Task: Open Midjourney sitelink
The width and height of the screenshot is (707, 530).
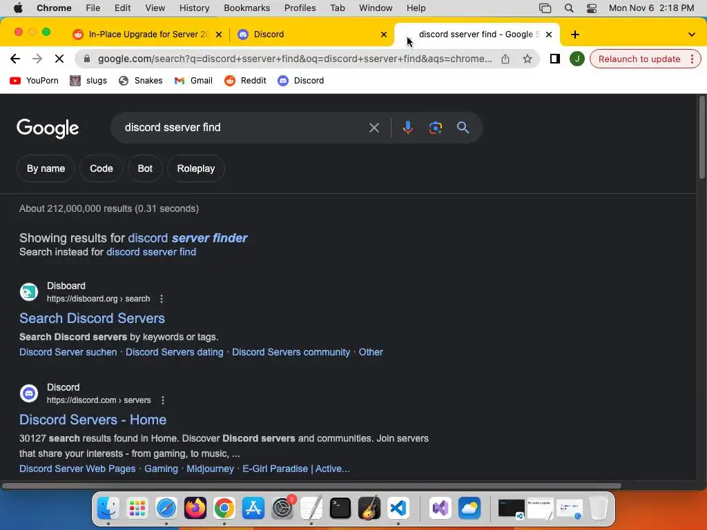Action: coord(210,469)
